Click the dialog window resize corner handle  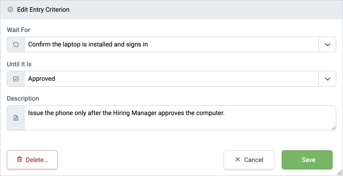coord(340,173)
